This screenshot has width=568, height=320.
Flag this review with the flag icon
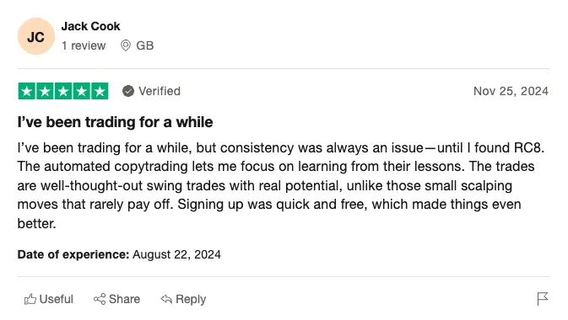coord(543,299)
